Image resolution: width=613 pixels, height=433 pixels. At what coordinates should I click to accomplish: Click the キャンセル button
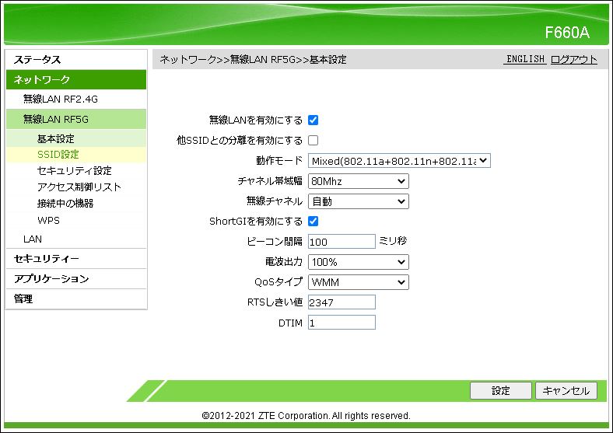tap(566, 391)
